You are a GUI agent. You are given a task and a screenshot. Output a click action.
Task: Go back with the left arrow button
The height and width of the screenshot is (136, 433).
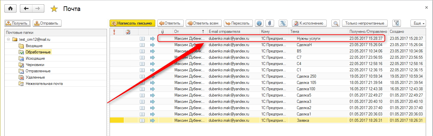point(26,9)
